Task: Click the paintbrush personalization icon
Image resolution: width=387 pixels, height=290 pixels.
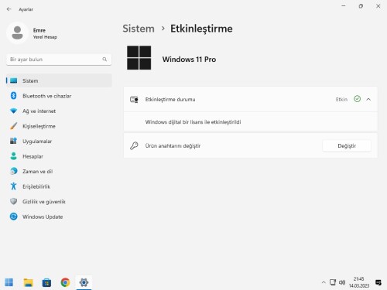Action: [x=13, y=126]
